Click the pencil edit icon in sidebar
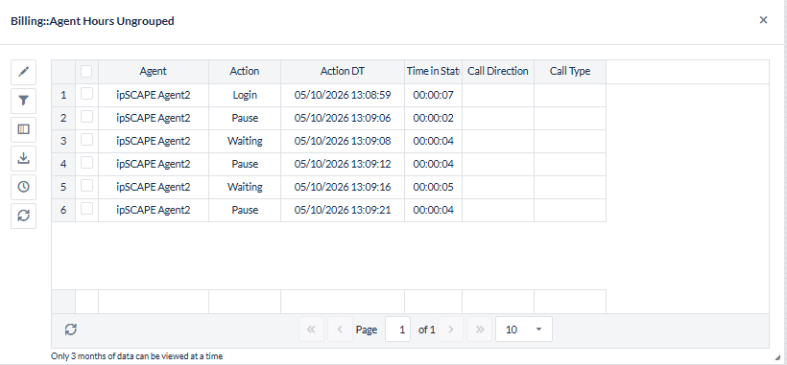 pos(24,72)
